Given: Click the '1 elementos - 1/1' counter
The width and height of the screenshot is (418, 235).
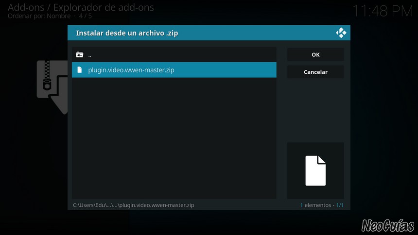Looking at the screenshot, I should tap(322, 205).
